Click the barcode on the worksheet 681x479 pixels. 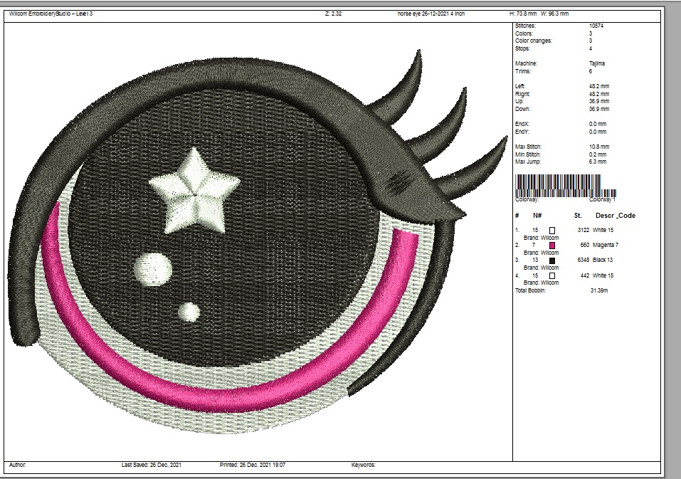566,186
